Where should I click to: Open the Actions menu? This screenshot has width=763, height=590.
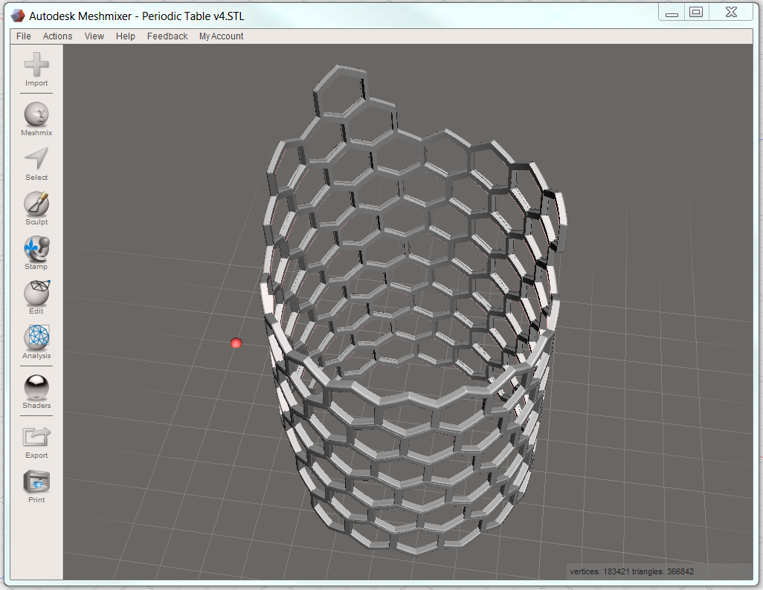(57, 36)
